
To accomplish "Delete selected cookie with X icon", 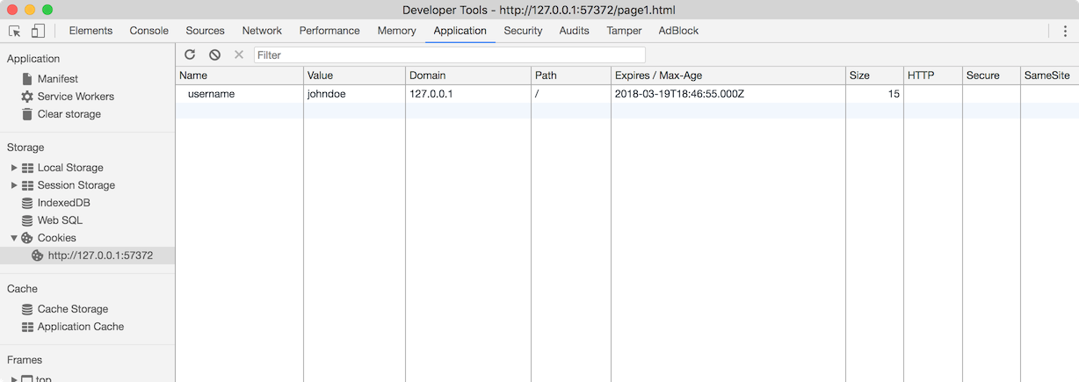I will click(x=239, y=54).
